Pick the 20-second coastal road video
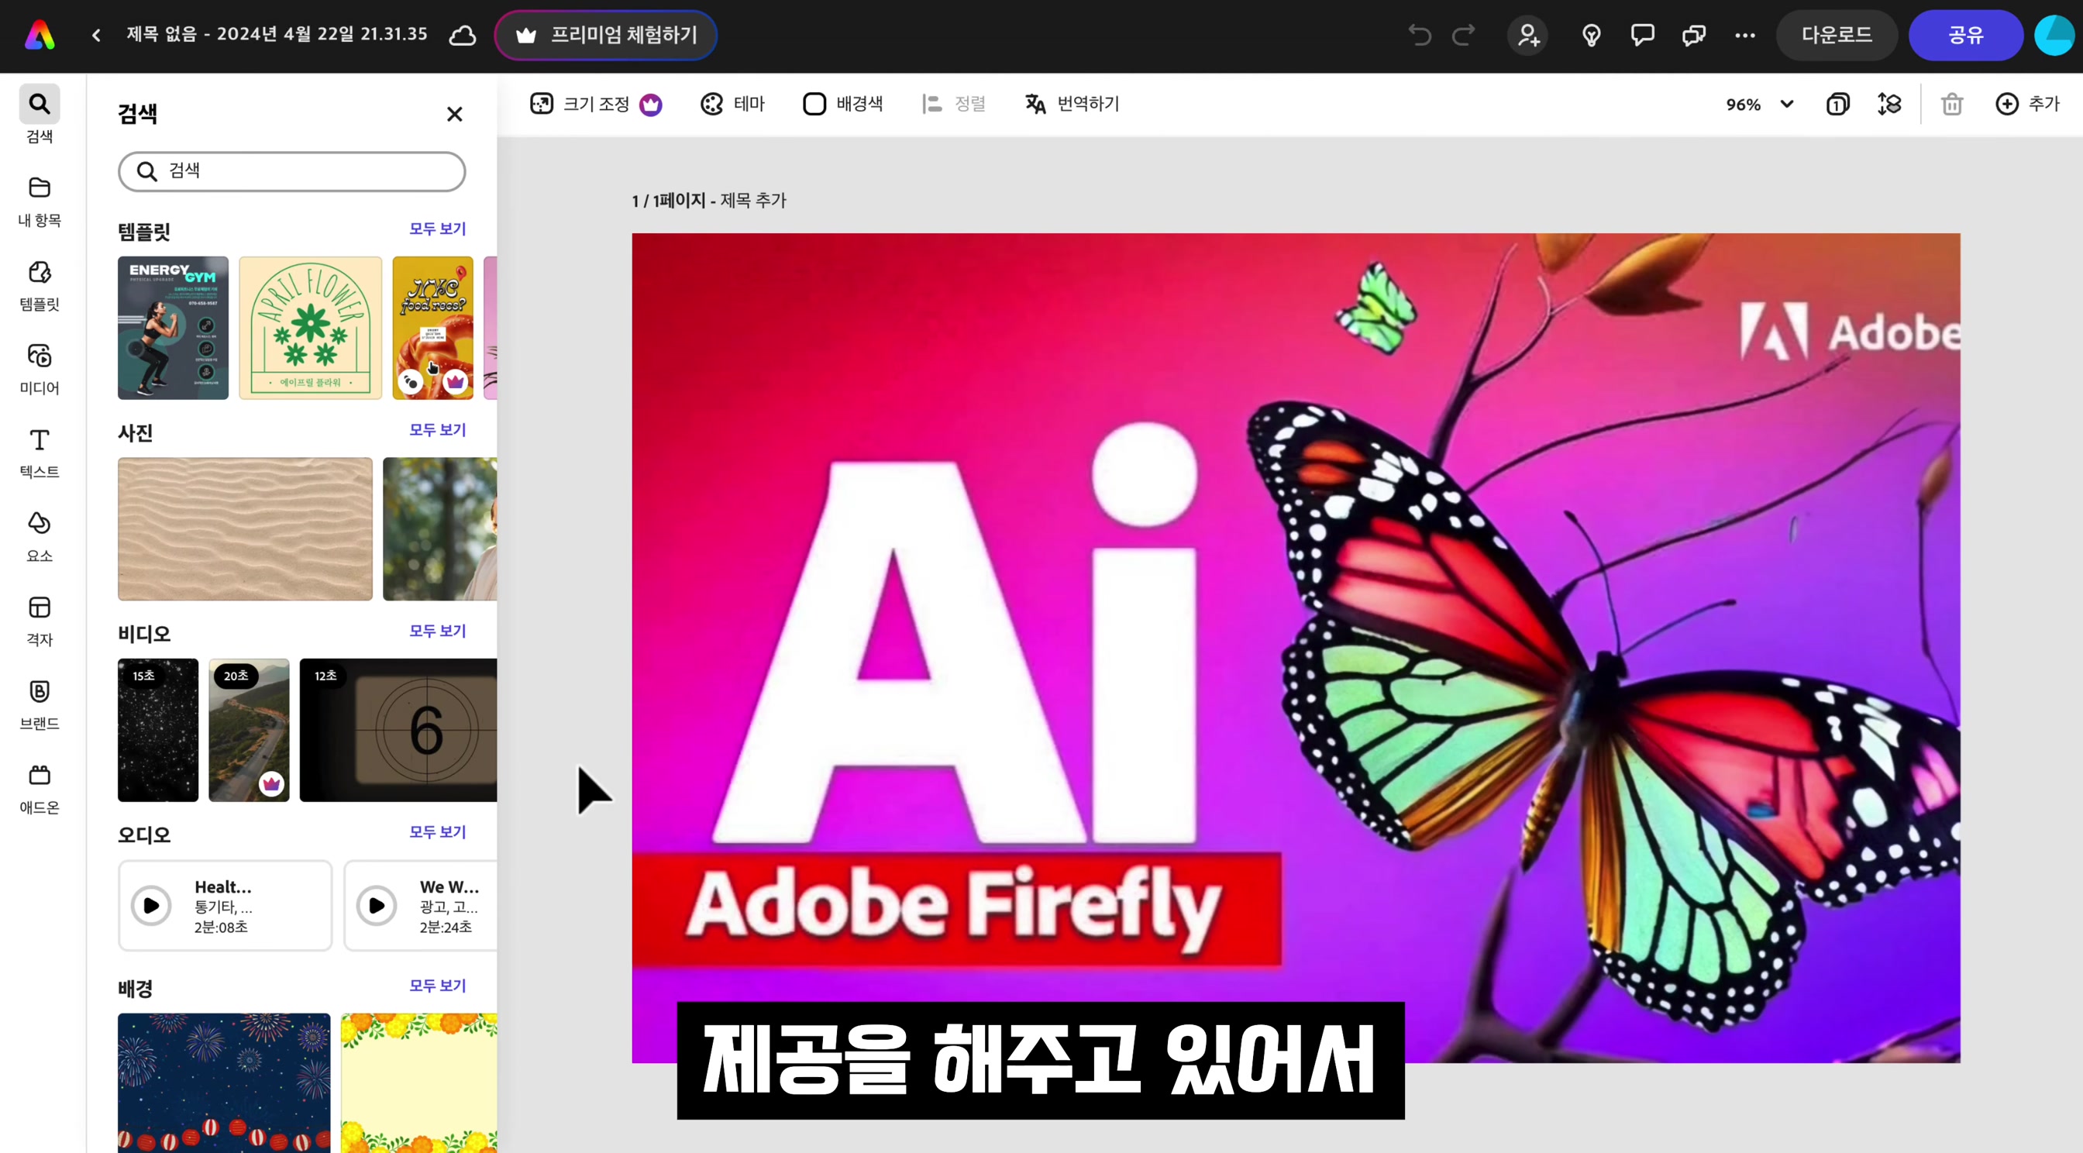 pos(249,730)
